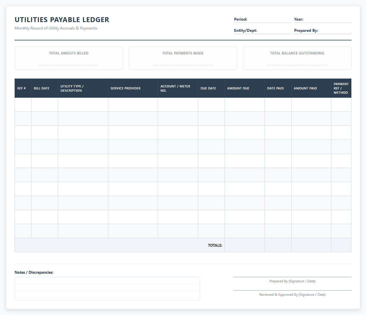Image resolution: width=366 pixels, height=315 pixels.
Task: Select the Total Amouts Billed box
Action: [x=69, y=58]
